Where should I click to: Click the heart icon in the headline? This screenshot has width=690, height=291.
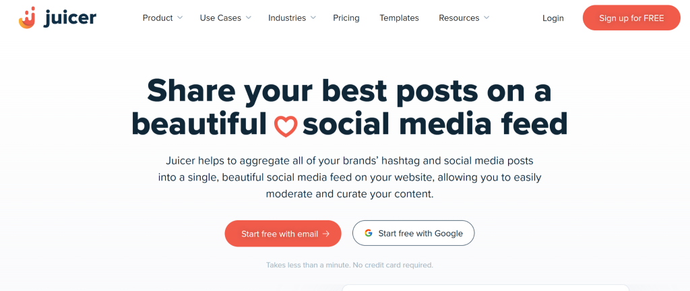[286, 126]
